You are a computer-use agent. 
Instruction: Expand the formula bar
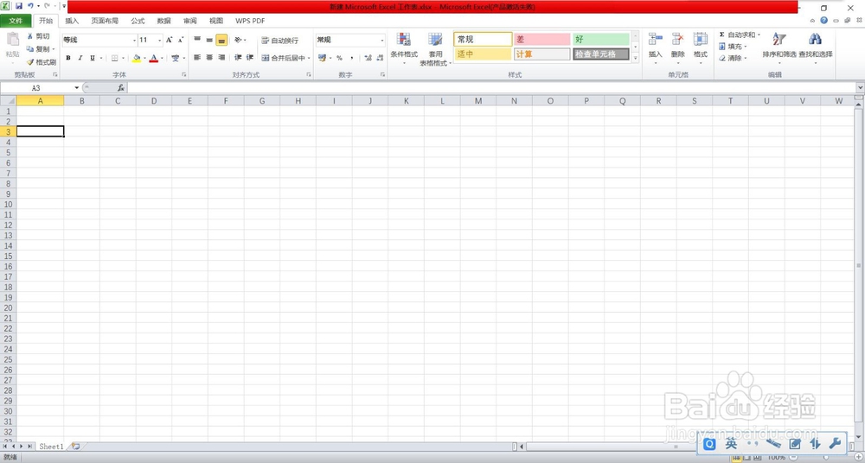pos(861,87)
